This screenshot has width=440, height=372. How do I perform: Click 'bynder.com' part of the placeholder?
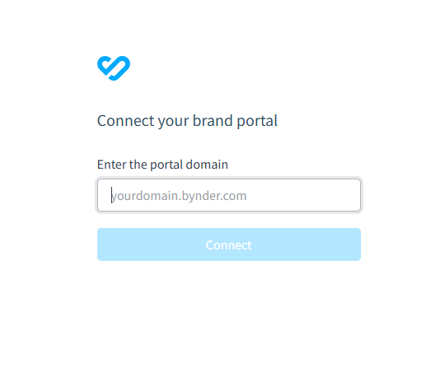(214, 196)
